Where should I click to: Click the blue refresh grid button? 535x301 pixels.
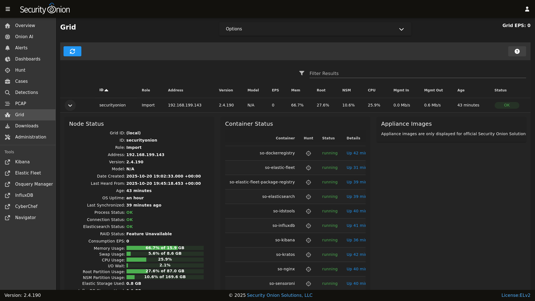[72, 51]
